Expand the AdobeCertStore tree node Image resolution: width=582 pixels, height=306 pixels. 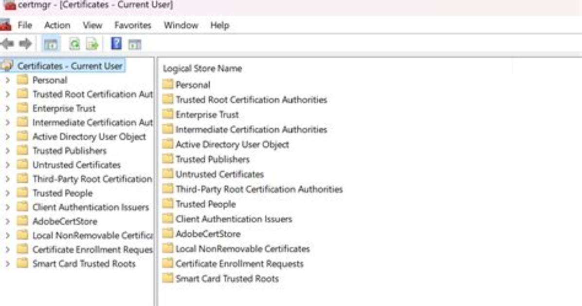click(x=7, y=221)
